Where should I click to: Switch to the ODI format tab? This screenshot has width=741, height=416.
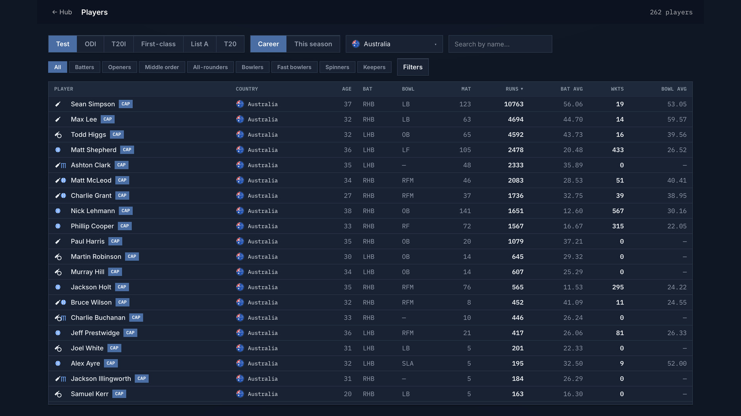point(90,44)
